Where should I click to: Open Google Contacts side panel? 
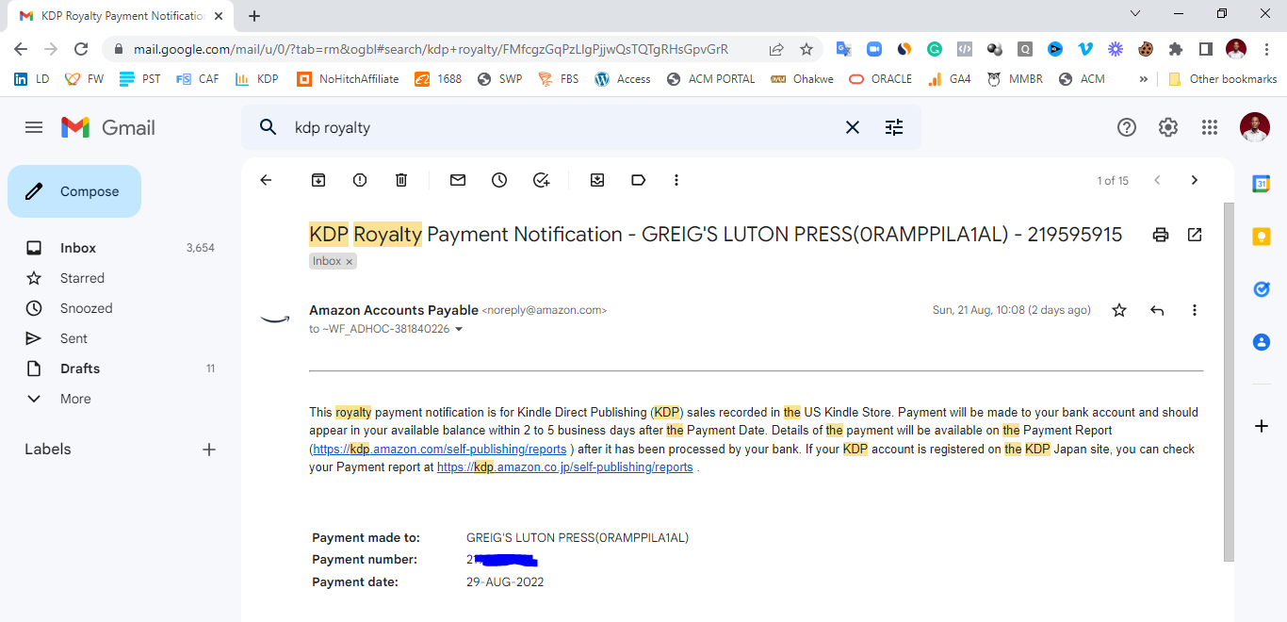[x=1262, y=342]
